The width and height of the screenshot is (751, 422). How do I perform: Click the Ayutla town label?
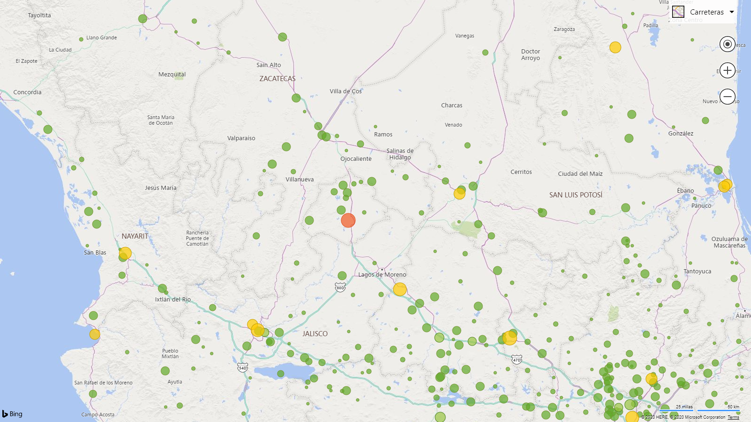175,382
